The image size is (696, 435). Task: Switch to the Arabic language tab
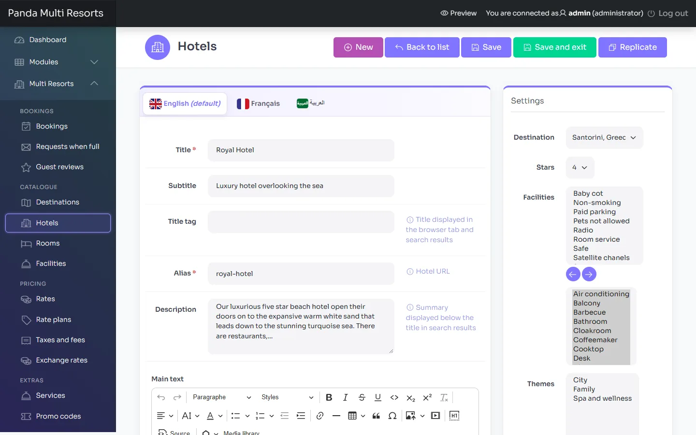pos(311,103)
